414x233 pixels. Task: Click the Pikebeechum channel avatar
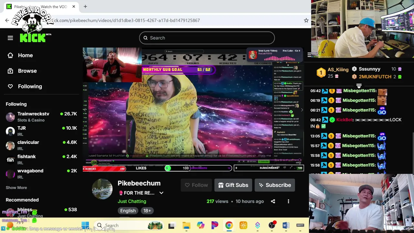tap(102, 189)
